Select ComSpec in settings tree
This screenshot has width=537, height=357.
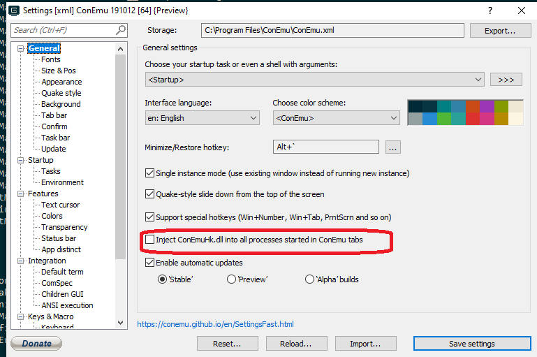click(x=57, y=284)
